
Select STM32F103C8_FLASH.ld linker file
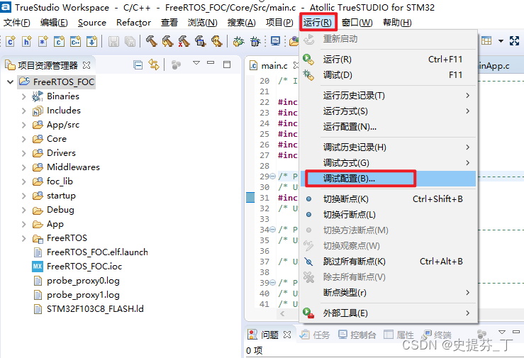[x=89, y=309]
